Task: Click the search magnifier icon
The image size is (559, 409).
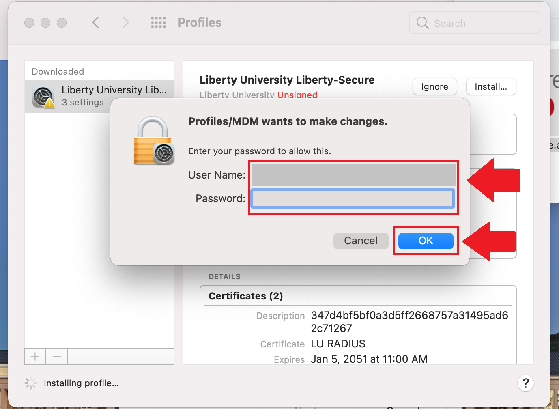Action: pyautogui.click(x=422, y=23)
